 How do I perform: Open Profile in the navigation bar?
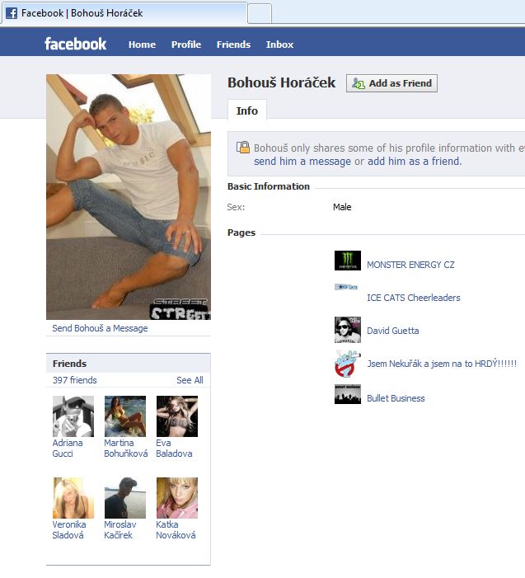point(186,45)
